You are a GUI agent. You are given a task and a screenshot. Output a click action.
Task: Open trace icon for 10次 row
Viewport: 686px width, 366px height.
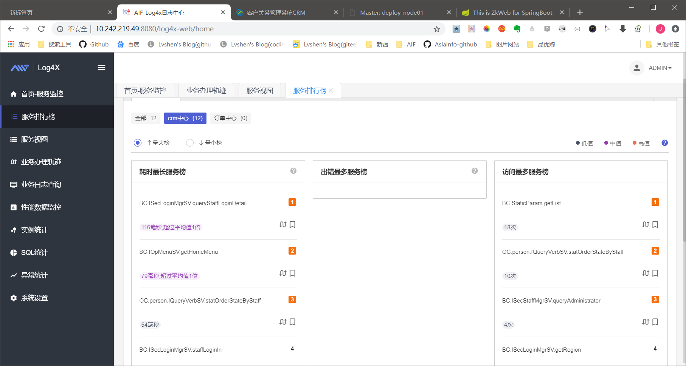pyautogui.click(x=646, y=273)
